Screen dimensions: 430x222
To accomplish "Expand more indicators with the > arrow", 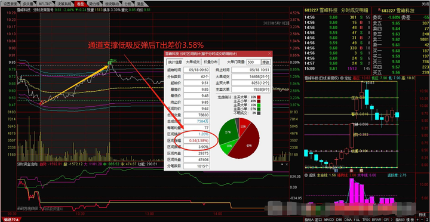I will tap(391, 220).
